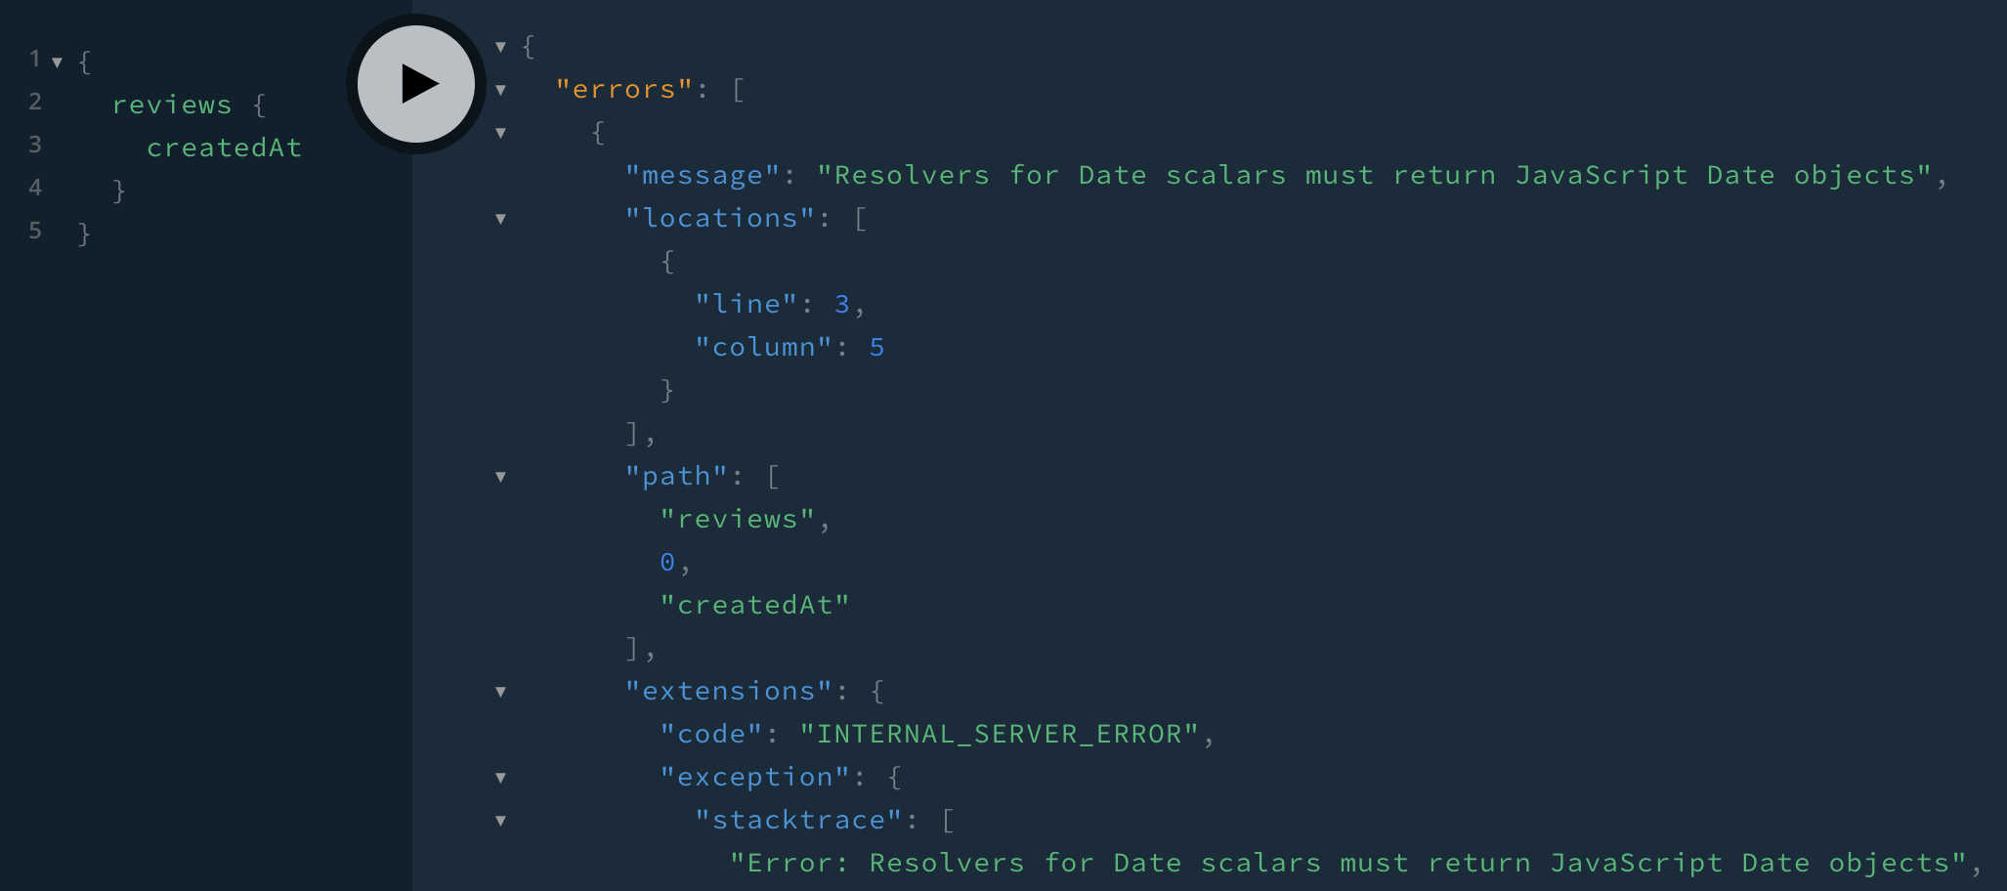This screenshot has height=891, width=2007.
Task: Collapse the first error object arrow
Action: pos(500,133)
